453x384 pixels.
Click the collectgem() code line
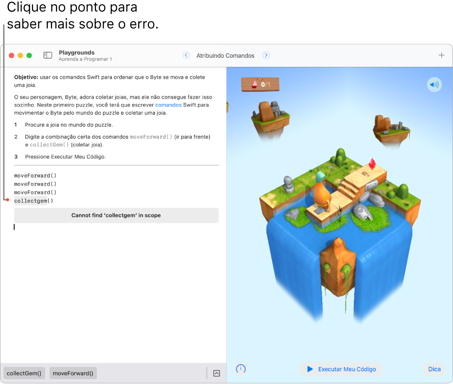click(x=34, y=201)
